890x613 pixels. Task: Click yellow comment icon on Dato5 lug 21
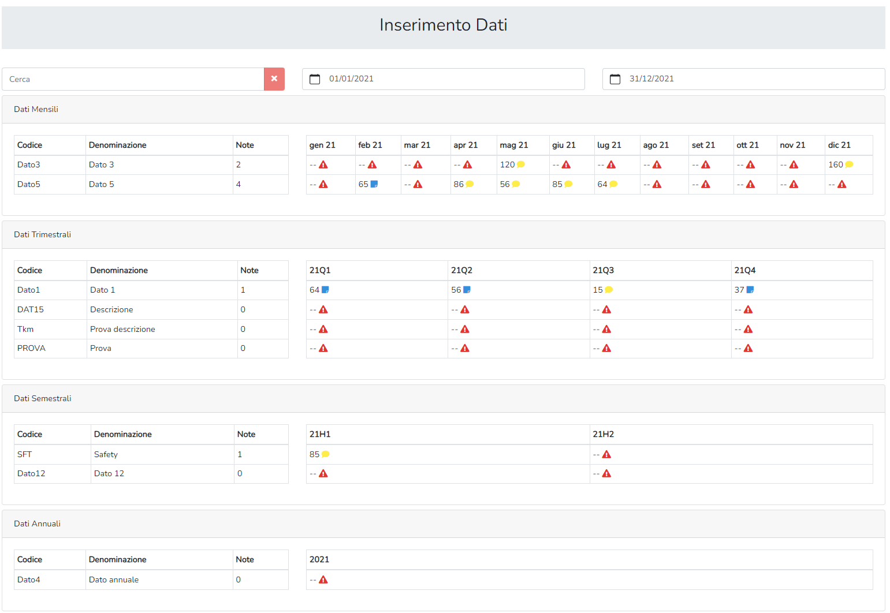[x=613, y=184]
